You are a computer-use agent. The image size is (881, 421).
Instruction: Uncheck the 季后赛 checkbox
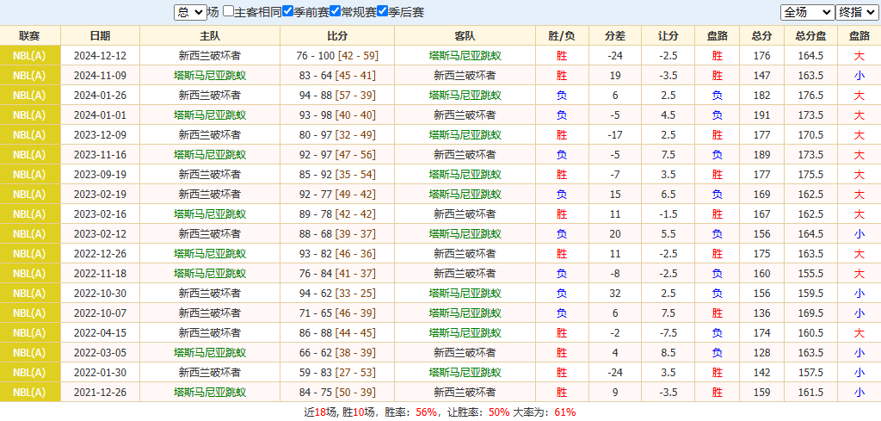pyautogui.click(x=383, y=11)
